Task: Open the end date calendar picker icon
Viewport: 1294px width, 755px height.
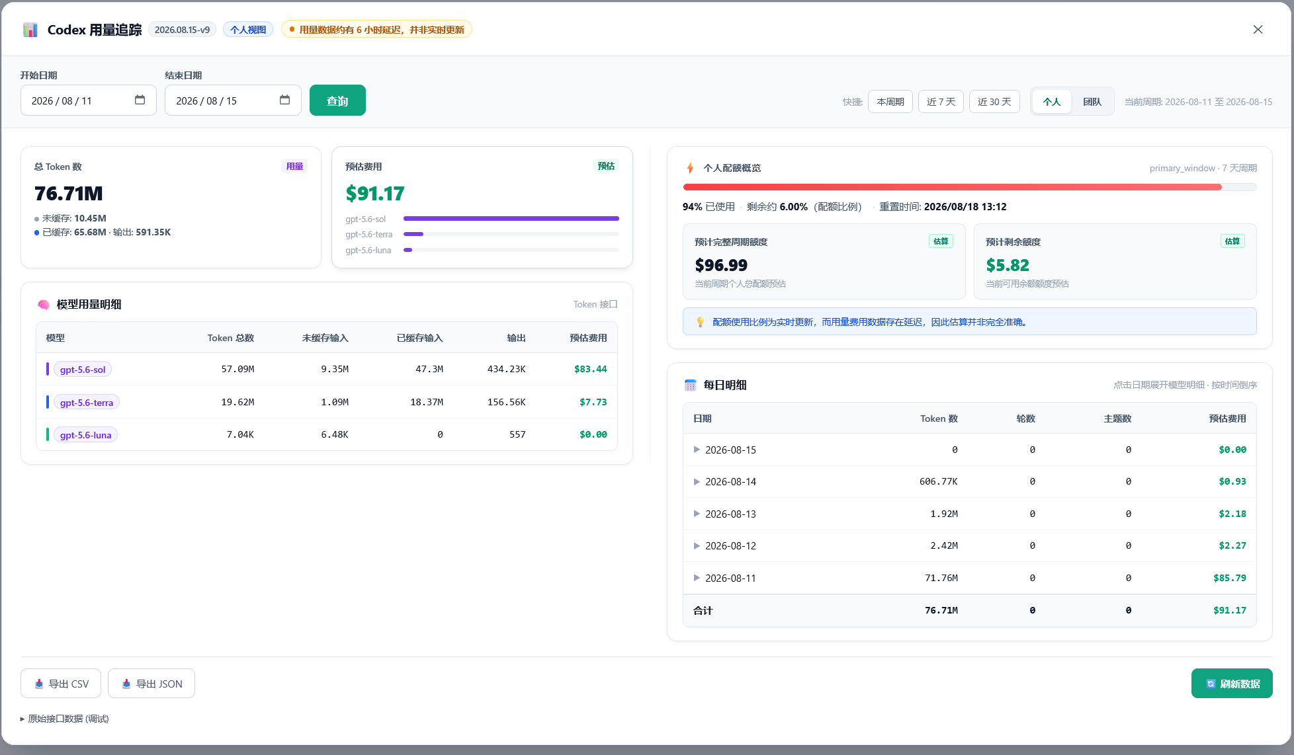Action: (x=284, y=100)
